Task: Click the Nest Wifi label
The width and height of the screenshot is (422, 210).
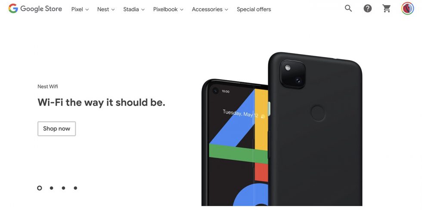Action: coord(48,86)
